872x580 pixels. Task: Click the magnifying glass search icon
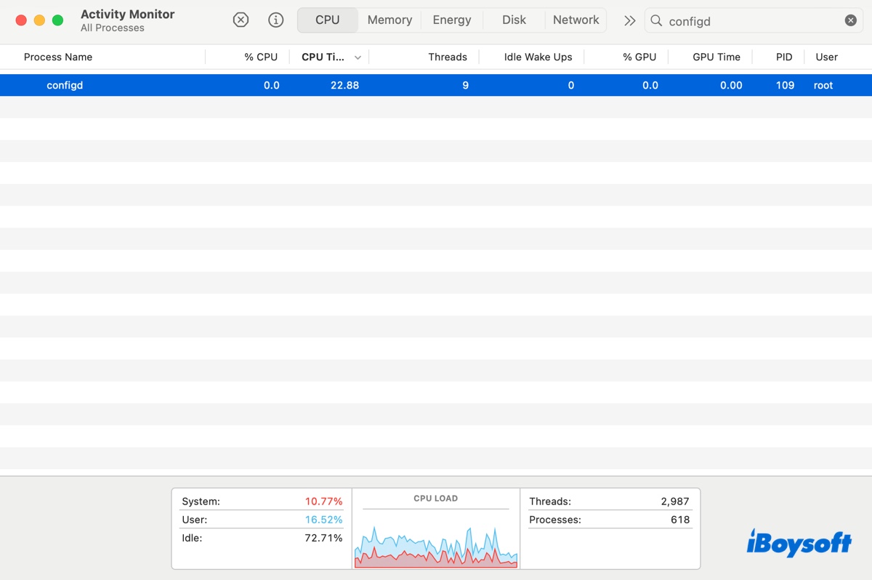[x=656, y=21]
